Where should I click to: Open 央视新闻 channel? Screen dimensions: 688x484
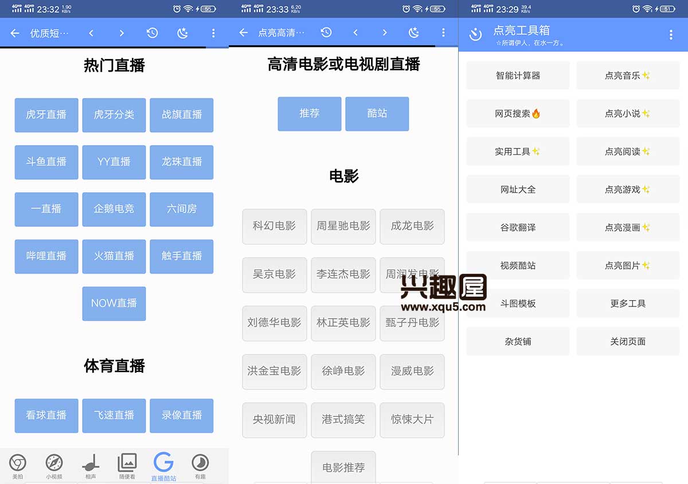click(275, 420)
